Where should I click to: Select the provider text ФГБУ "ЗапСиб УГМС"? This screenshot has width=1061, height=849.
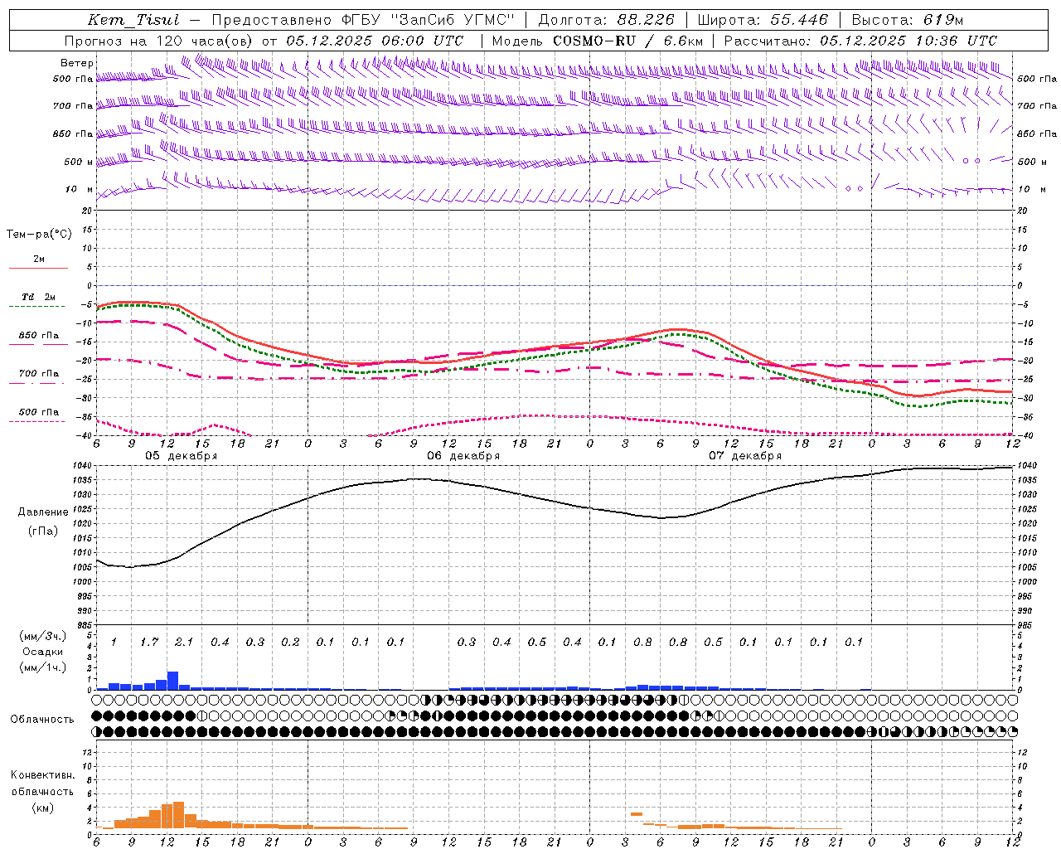(x=429, y=20)
